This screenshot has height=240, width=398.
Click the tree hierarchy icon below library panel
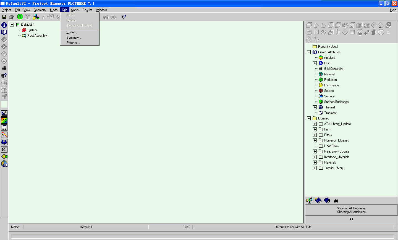click(309, 201)
